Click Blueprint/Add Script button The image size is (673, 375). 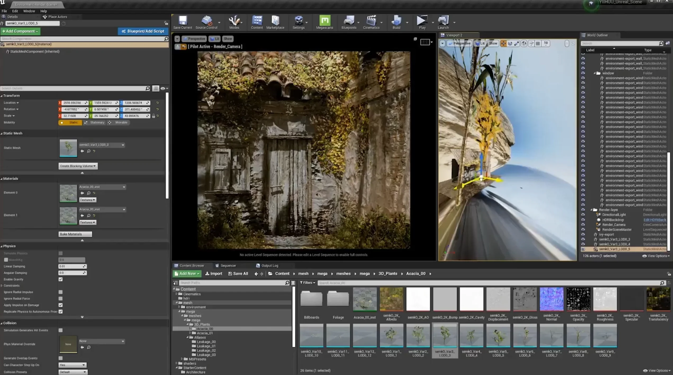(x=143, y=31)
